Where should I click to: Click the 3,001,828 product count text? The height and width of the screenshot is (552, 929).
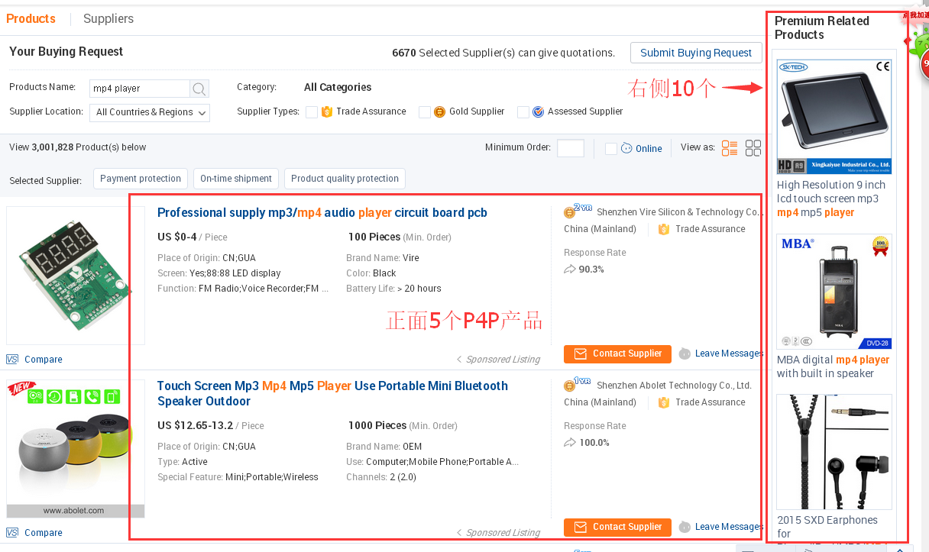point(53,147)
